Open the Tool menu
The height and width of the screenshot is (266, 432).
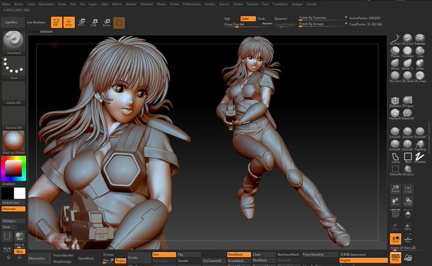coord(265,4)
